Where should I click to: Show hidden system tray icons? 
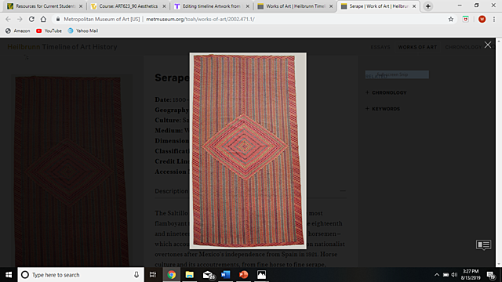coord(437,275)
